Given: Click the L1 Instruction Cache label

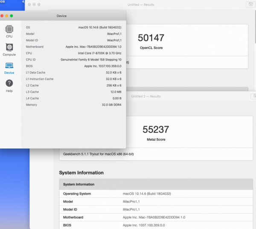Looking at the screenshot, I should pos(40,79).
